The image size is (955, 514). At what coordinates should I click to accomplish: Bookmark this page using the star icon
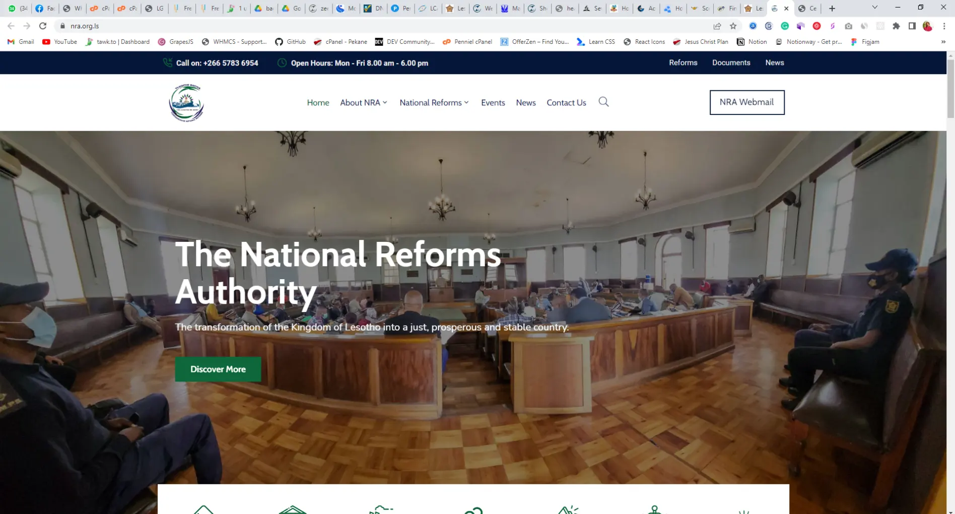click(x=733, y=26)
